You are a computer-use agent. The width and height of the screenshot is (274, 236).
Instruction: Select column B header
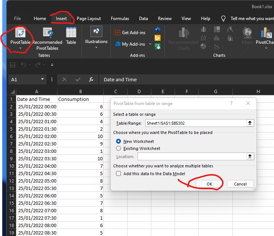pos(80,92)
